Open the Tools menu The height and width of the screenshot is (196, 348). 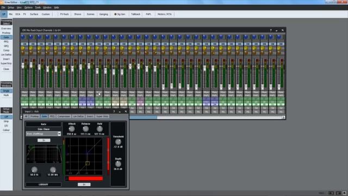click(38, 8)
